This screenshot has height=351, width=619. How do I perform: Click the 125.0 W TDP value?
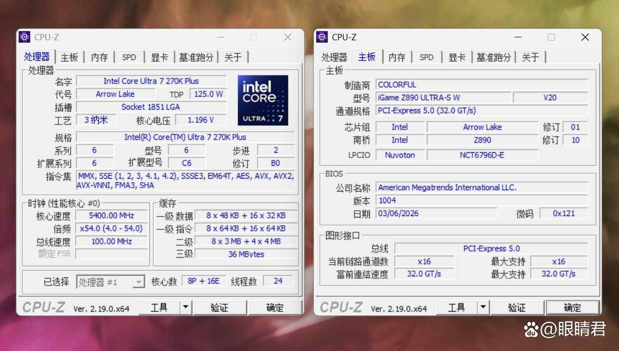coord(208,94)
